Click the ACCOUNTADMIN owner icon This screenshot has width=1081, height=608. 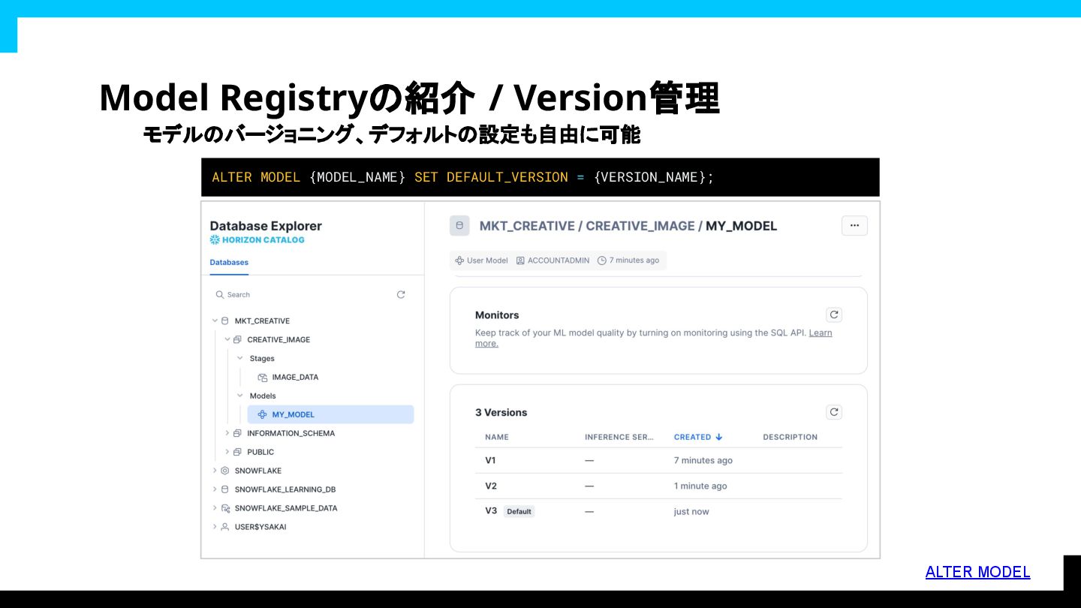click(520, 260)
